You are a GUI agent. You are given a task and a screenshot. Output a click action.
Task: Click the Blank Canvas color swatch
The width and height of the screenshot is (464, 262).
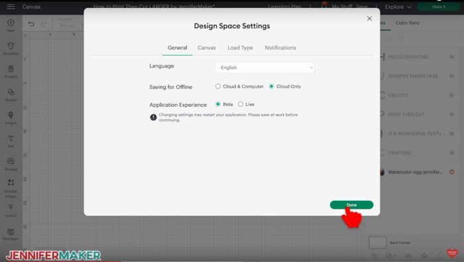coord(378,243)
